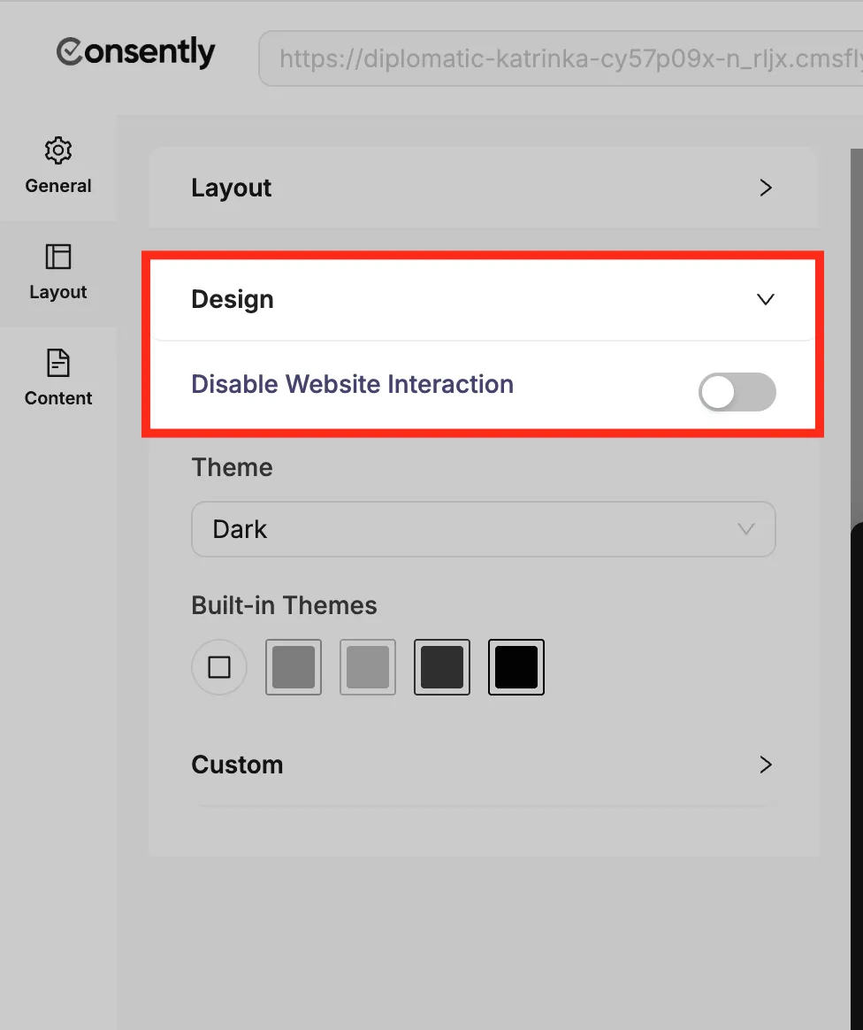The width and height of the screenshot is (863, 1030).
Task: Open the General settings via gear icon
Action: (57, 150)
